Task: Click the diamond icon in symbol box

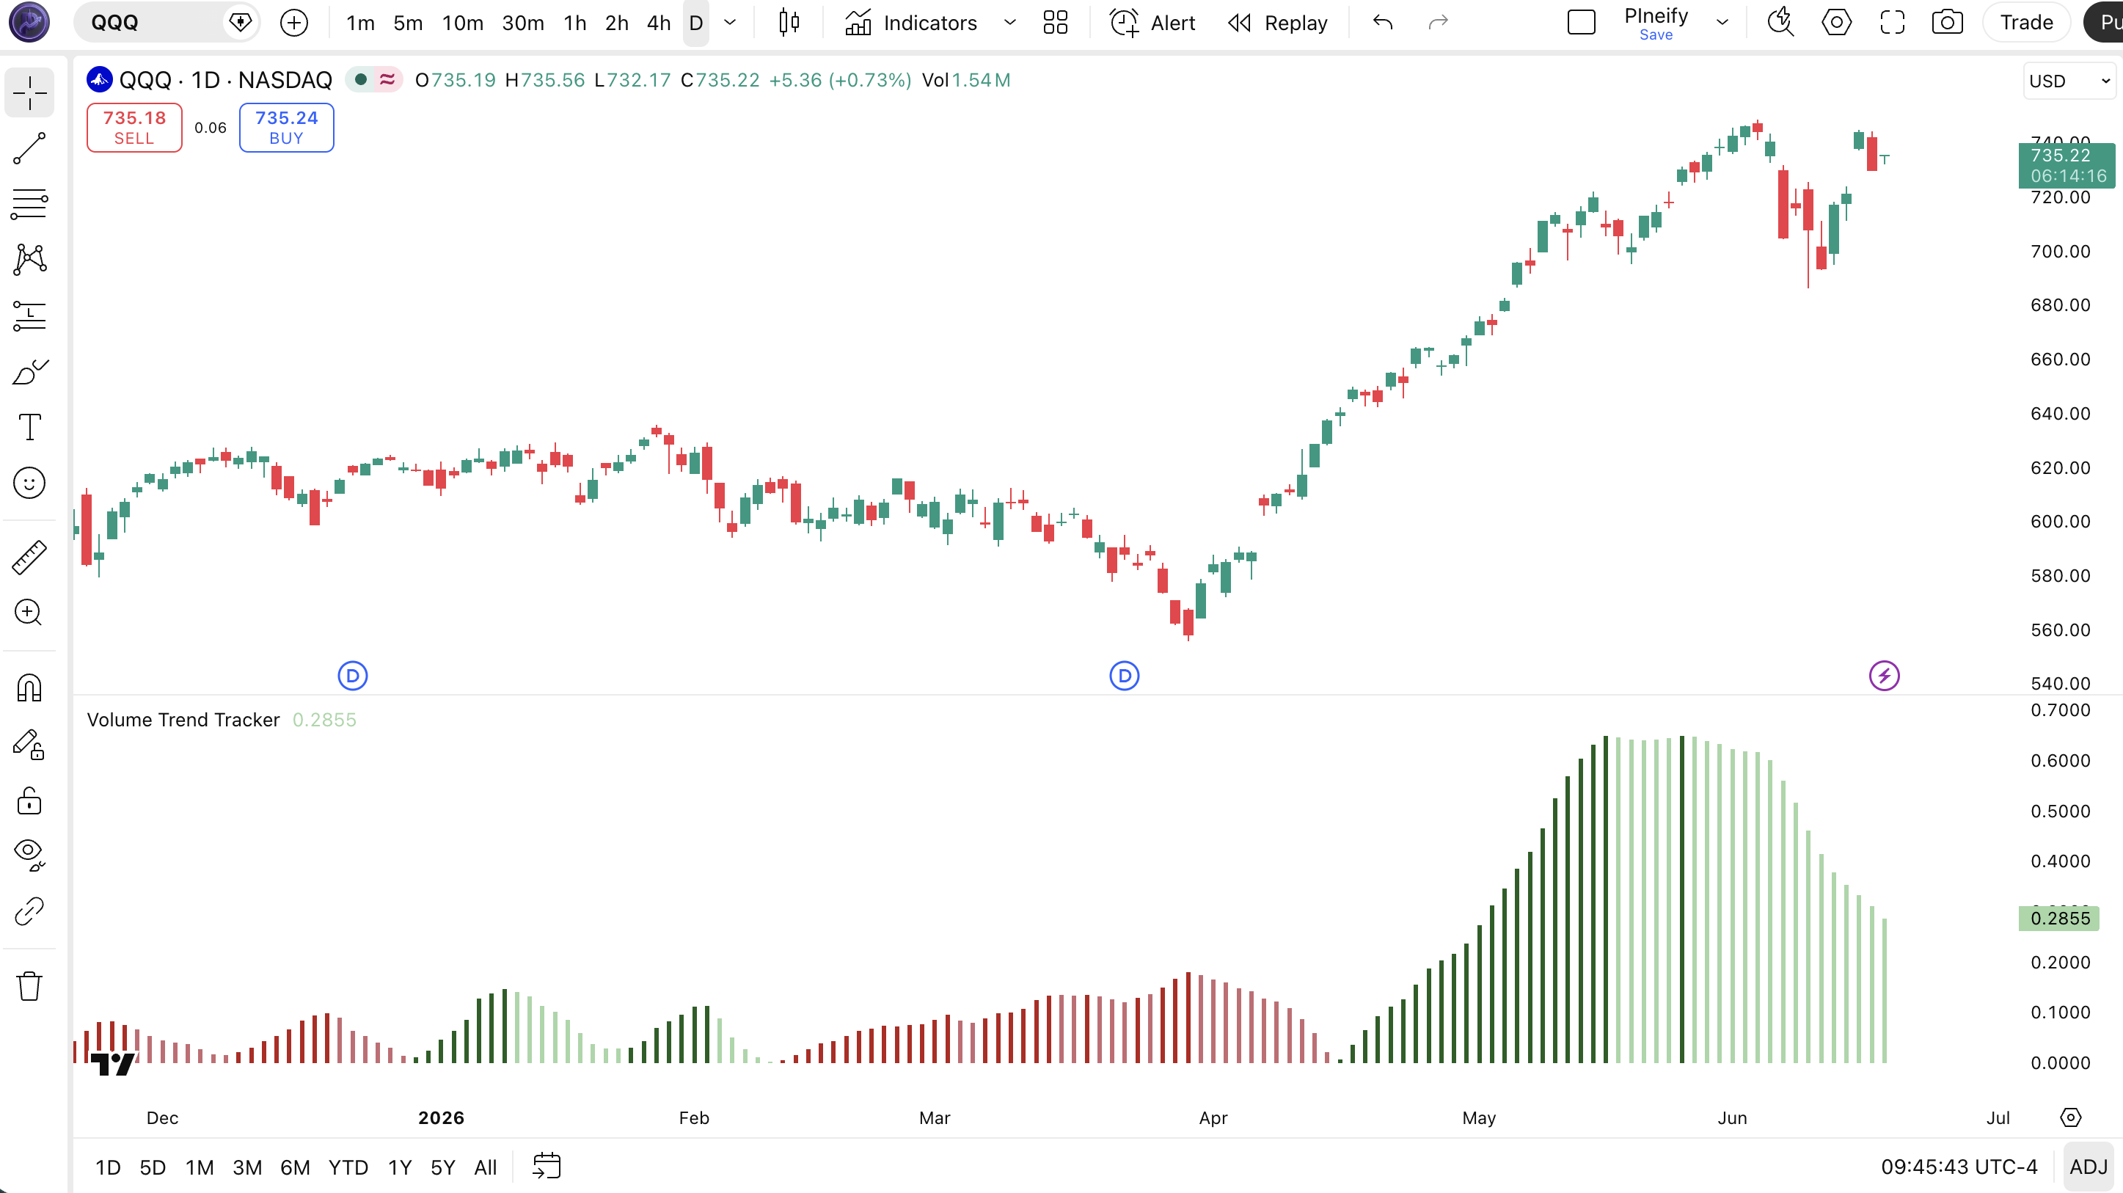Action: tap(240, 22)
